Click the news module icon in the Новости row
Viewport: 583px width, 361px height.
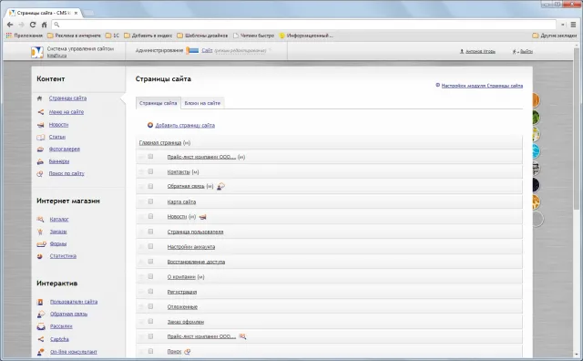point(202,217)
